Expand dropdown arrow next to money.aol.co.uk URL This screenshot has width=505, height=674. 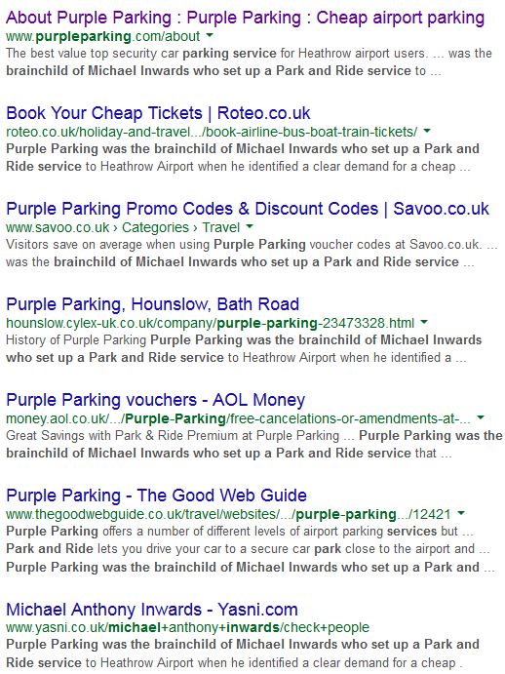pos(481,417)
